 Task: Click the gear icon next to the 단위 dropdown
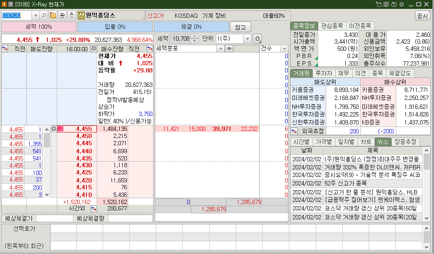(x=258, y=39)
